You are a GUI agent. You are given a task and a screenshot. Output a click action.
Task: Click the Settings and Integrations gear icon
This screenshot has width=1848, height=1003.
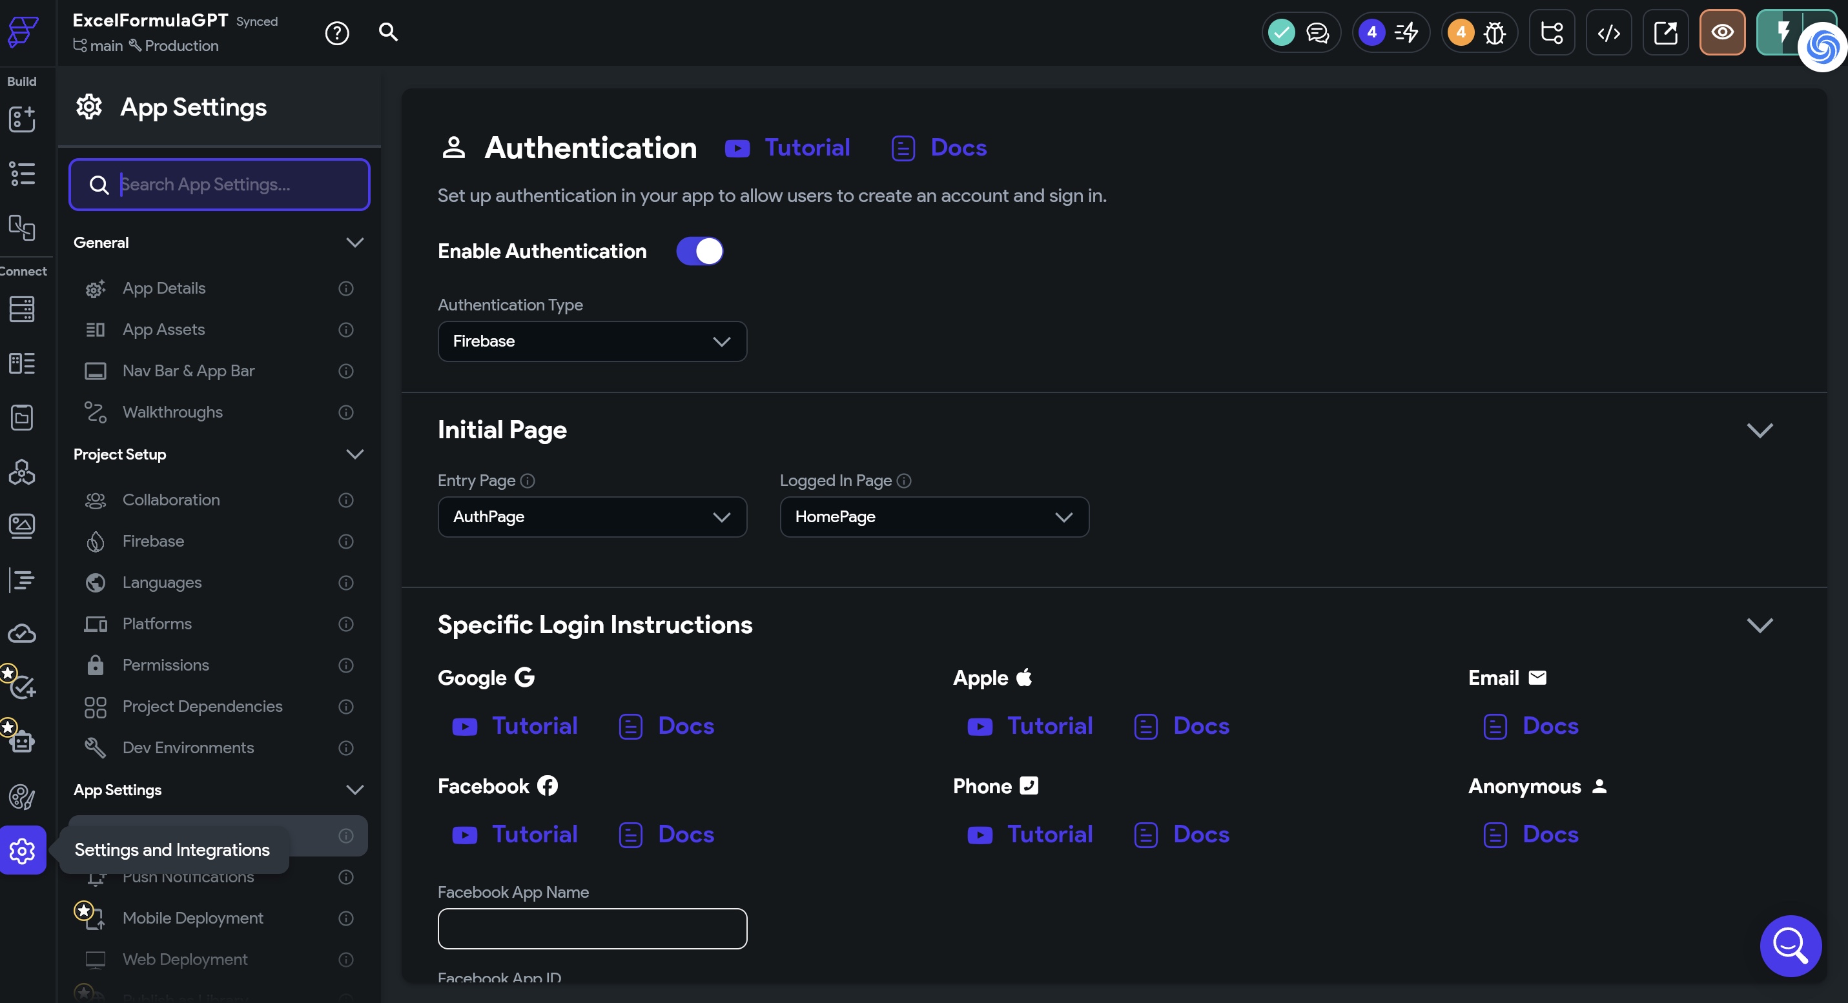22,850
